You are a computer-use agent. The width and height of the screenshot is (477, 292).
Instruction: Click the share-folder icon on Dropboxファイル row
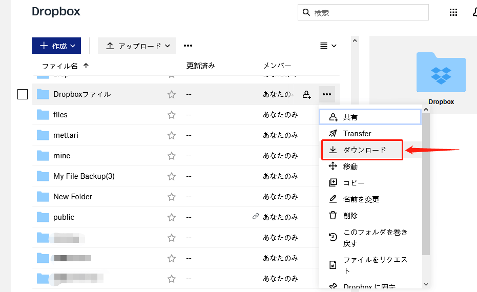(x=306, y=94)
